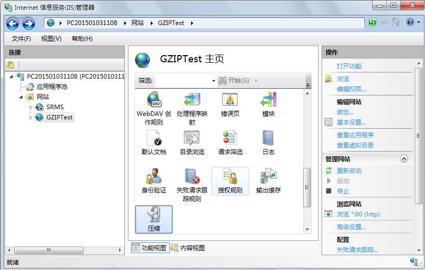This screenshot has height=270, width=425.
Task: Click the 浏览 *:80 (http) link
Action: (x=358, y=214)
